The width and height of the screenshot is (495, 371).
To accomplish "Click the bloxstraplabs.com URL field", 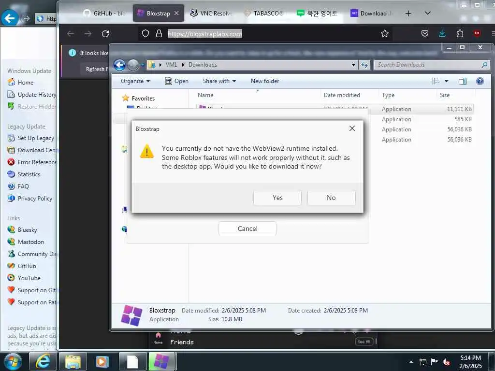I will click(205, 34).
